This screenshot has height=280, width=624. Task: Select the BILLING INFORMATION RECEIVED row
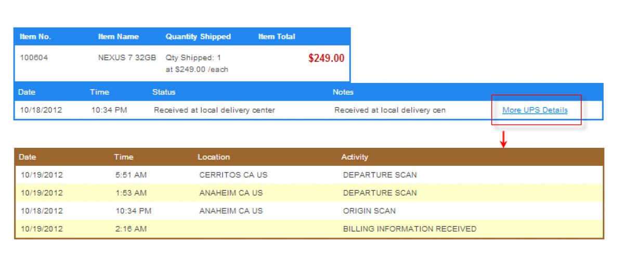coord(410,229)
